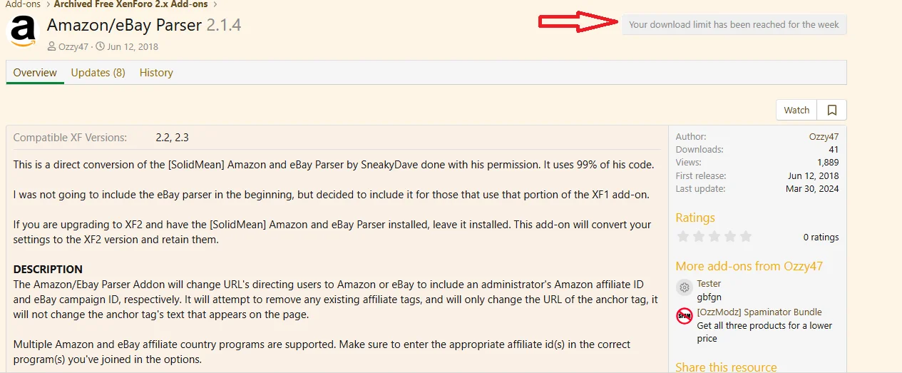902x373 pixels.
Task: Click the Tester add-on gear icon
Action: point(685,287)
